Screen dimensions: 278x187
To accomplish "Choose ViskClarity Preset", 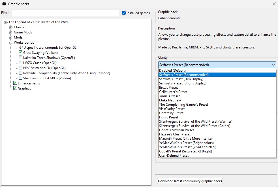I will 217,109.
